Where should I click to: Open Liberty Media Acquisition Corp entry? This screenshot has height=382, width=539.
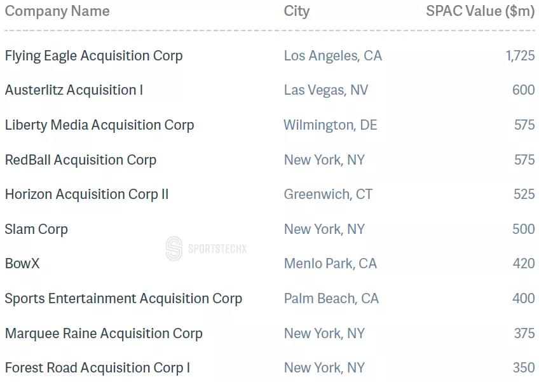99,125
